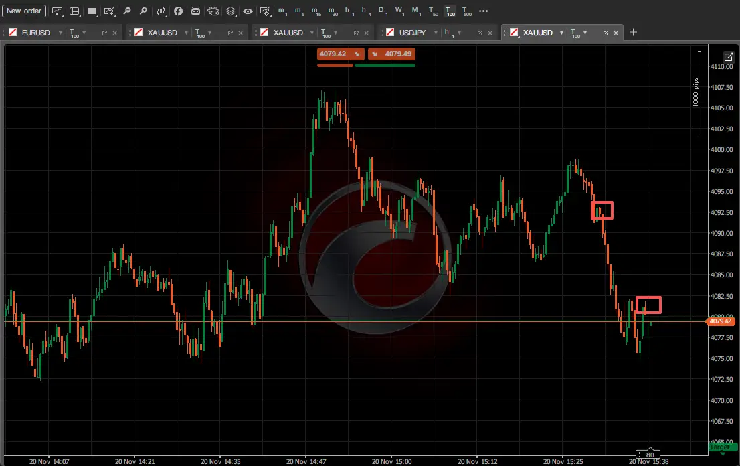740x466 pixels.
Task: Click the 4079.42 price label on axis
Action: pos(720,321)
